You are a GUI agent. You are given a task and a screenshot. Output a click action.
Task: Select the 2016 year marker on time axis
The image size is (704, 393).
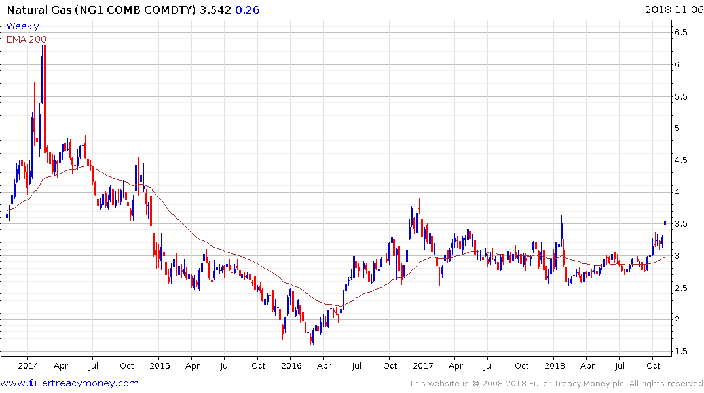click(x=291, y=365)
